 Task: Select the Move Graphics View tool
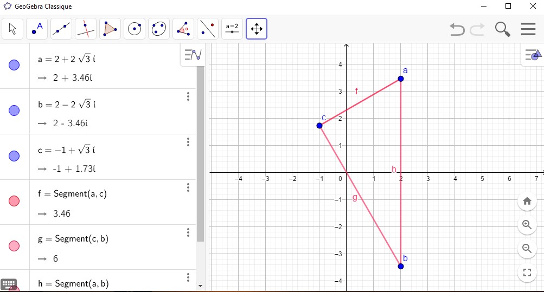coord(257,29)
